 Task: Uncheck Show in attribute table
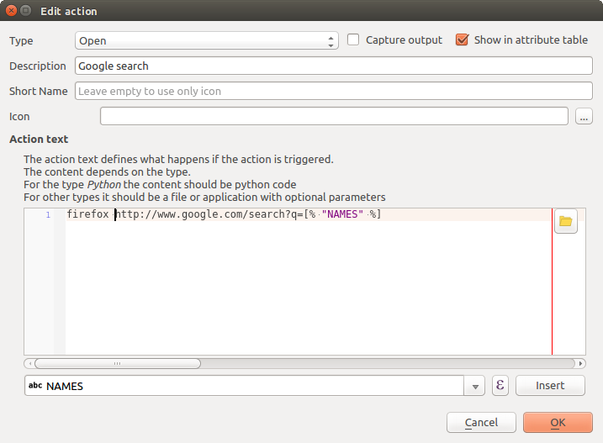pos(462,40)
